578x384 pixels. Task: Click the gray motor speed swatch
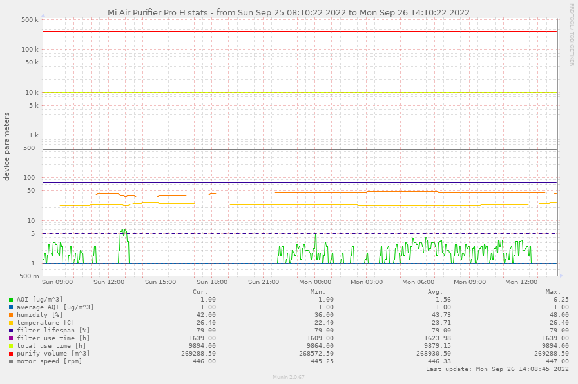click(11, 361)
